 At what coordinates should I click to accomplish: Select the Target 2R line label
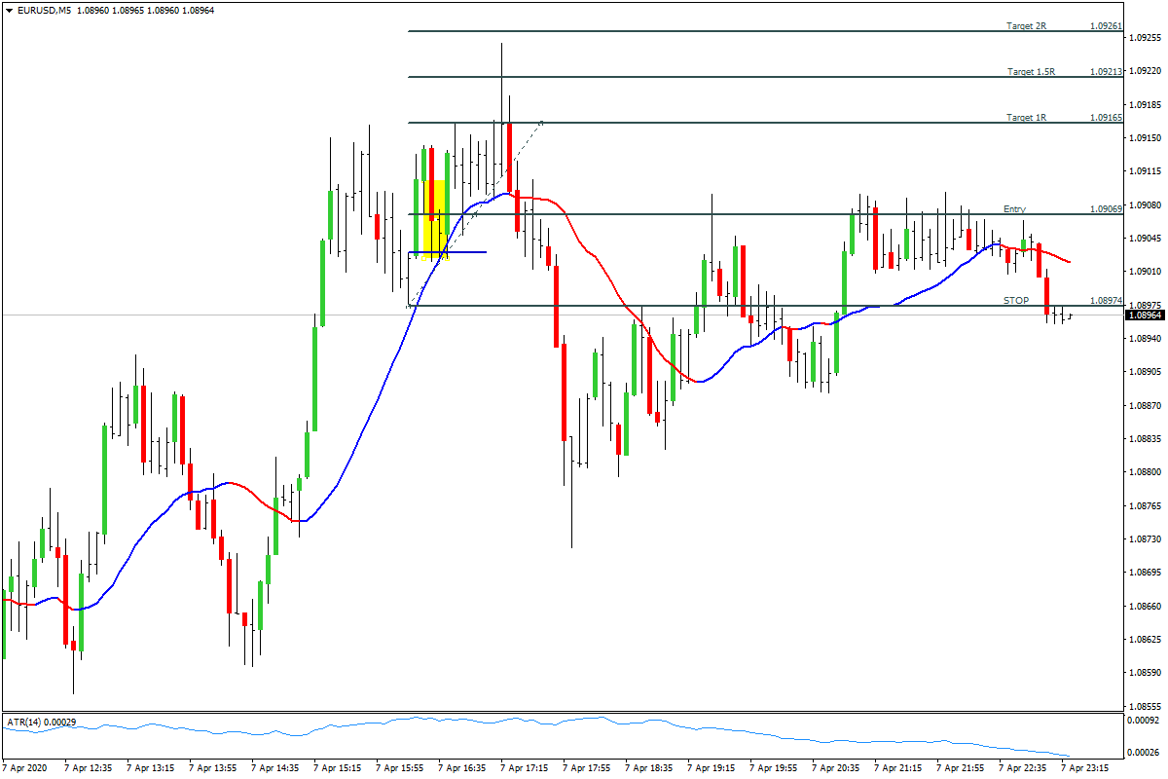[1026, 26]
